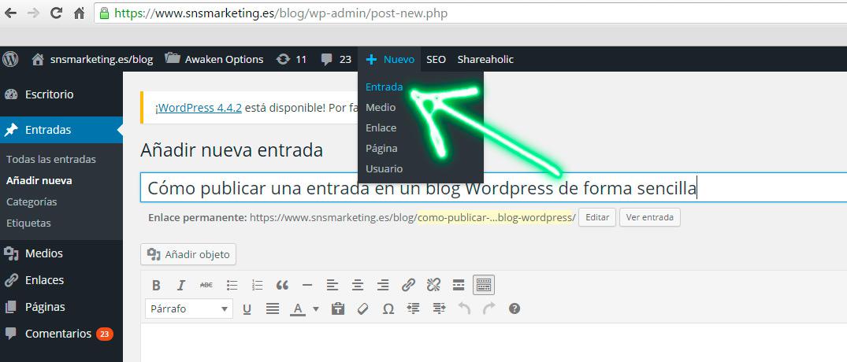Undo the last editor action
The height and width of the screenshot is (362, 847).
(464, 308)
